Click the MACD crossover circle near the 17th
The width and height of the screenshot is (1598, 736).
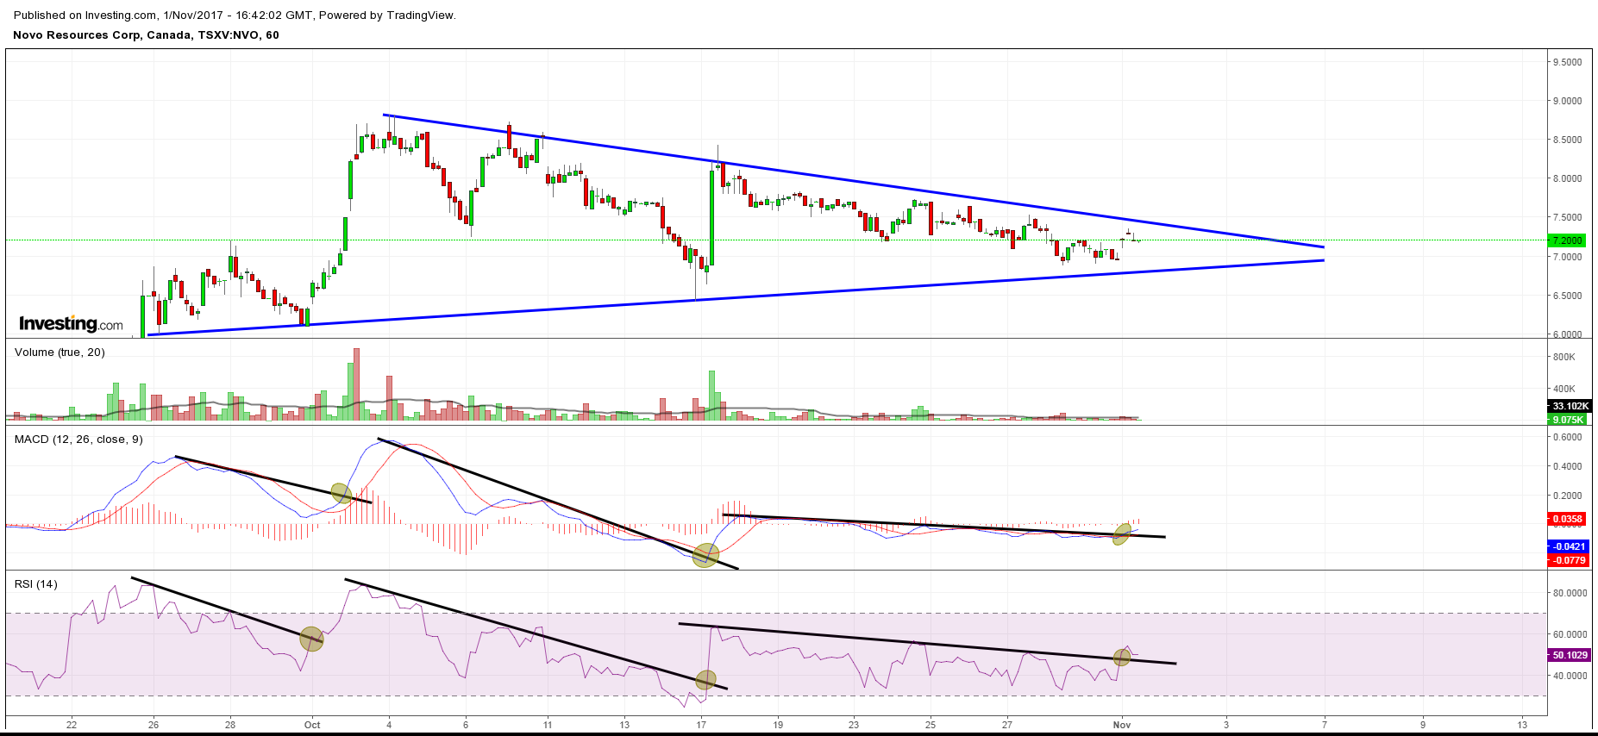(705, 555)
